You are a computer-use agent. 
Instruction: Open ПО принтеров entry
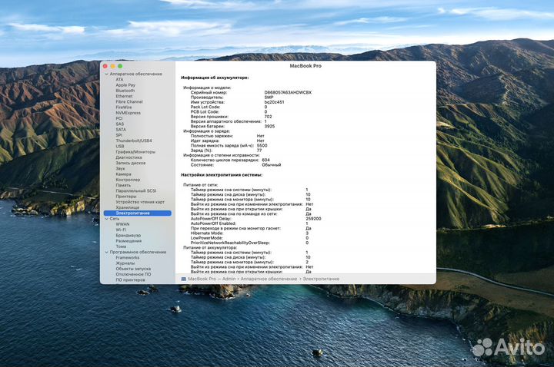coord(130,280)
